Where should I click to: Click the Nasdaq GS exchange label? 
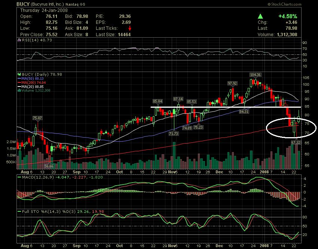75,4
